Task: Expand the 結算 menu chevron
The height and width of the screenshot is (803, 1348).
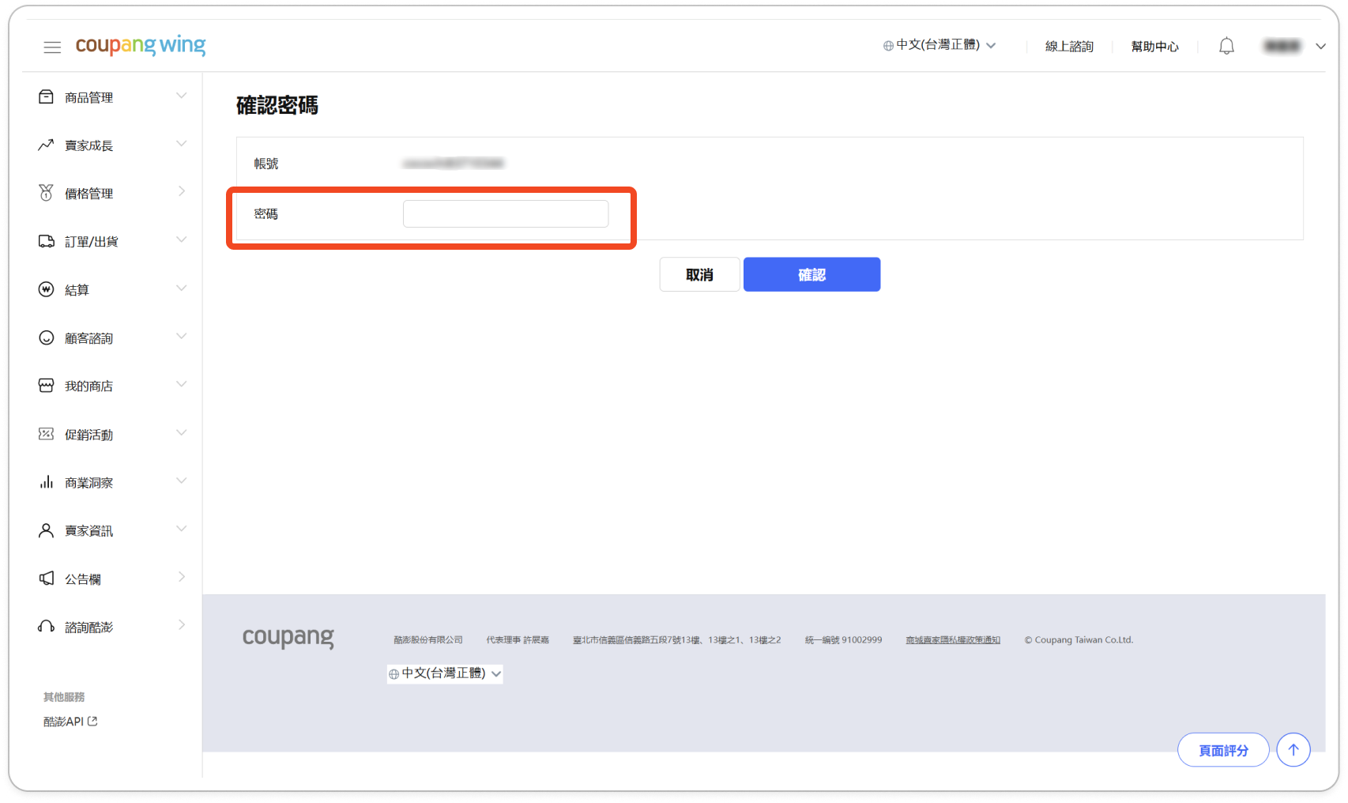Action: [x=181, y=289]
